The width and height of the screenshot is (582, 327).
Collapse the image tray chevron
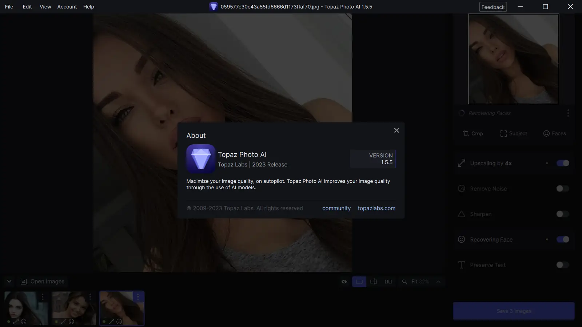coord(9,282)
